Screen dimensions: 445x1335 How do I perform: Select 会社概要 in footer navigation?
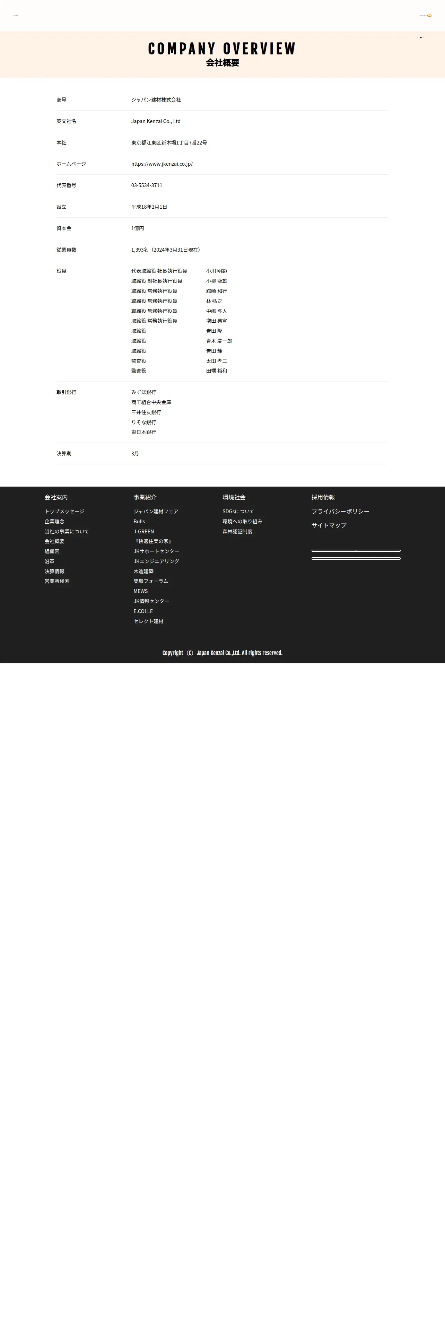pos(54,541)
